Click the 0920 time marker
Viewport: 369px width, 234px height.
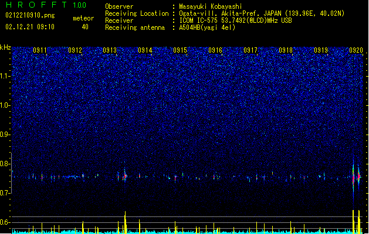point(356,50)
